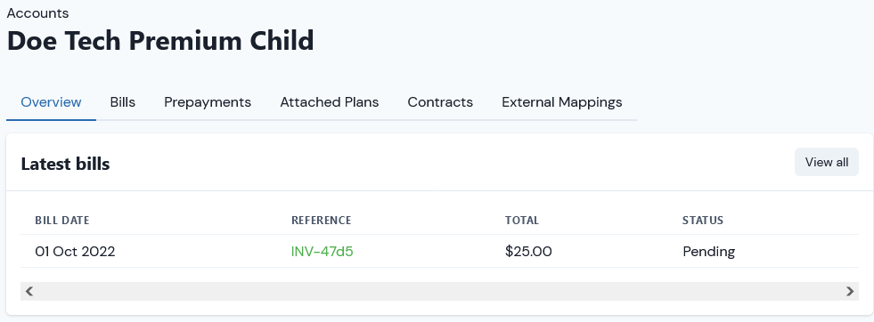Navigate to the Accounts breadcrumb

38,12
